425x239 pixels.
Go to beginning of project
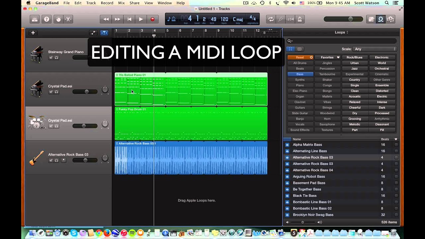point(129,19)
